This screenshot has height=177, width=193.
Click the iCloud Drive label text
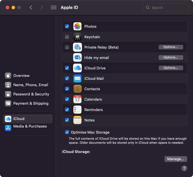[95, 68]
